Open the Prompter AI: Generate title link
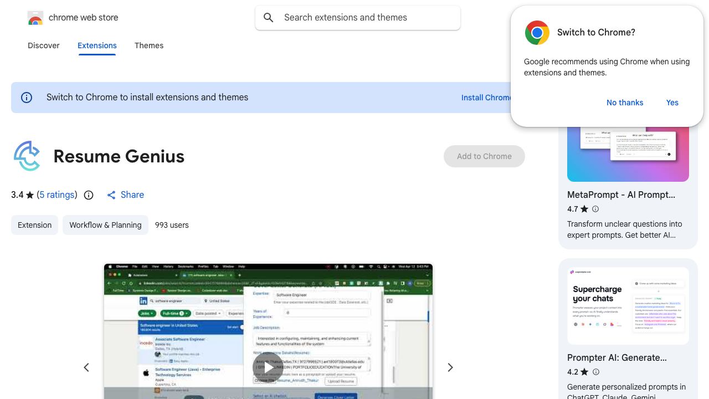This screenshot has width=709, height=399. click(617, 358)
